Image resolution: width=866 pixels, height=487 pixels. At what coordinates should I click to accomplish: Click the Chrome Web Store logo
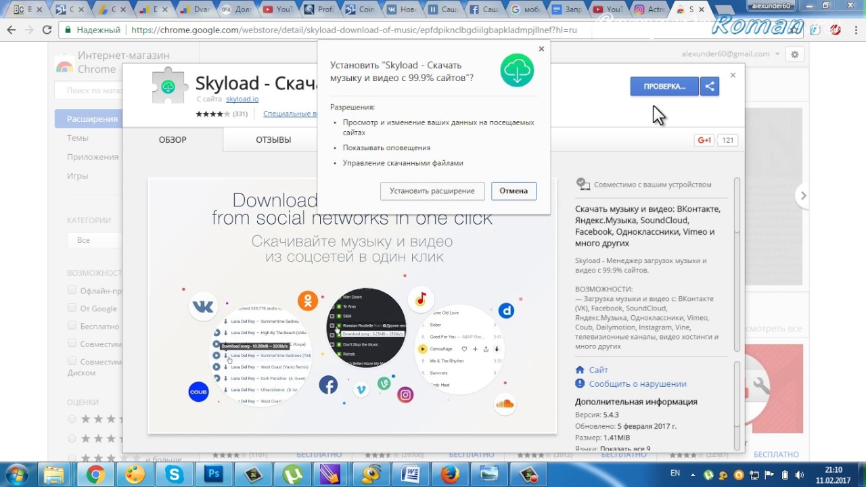[64, 66]
